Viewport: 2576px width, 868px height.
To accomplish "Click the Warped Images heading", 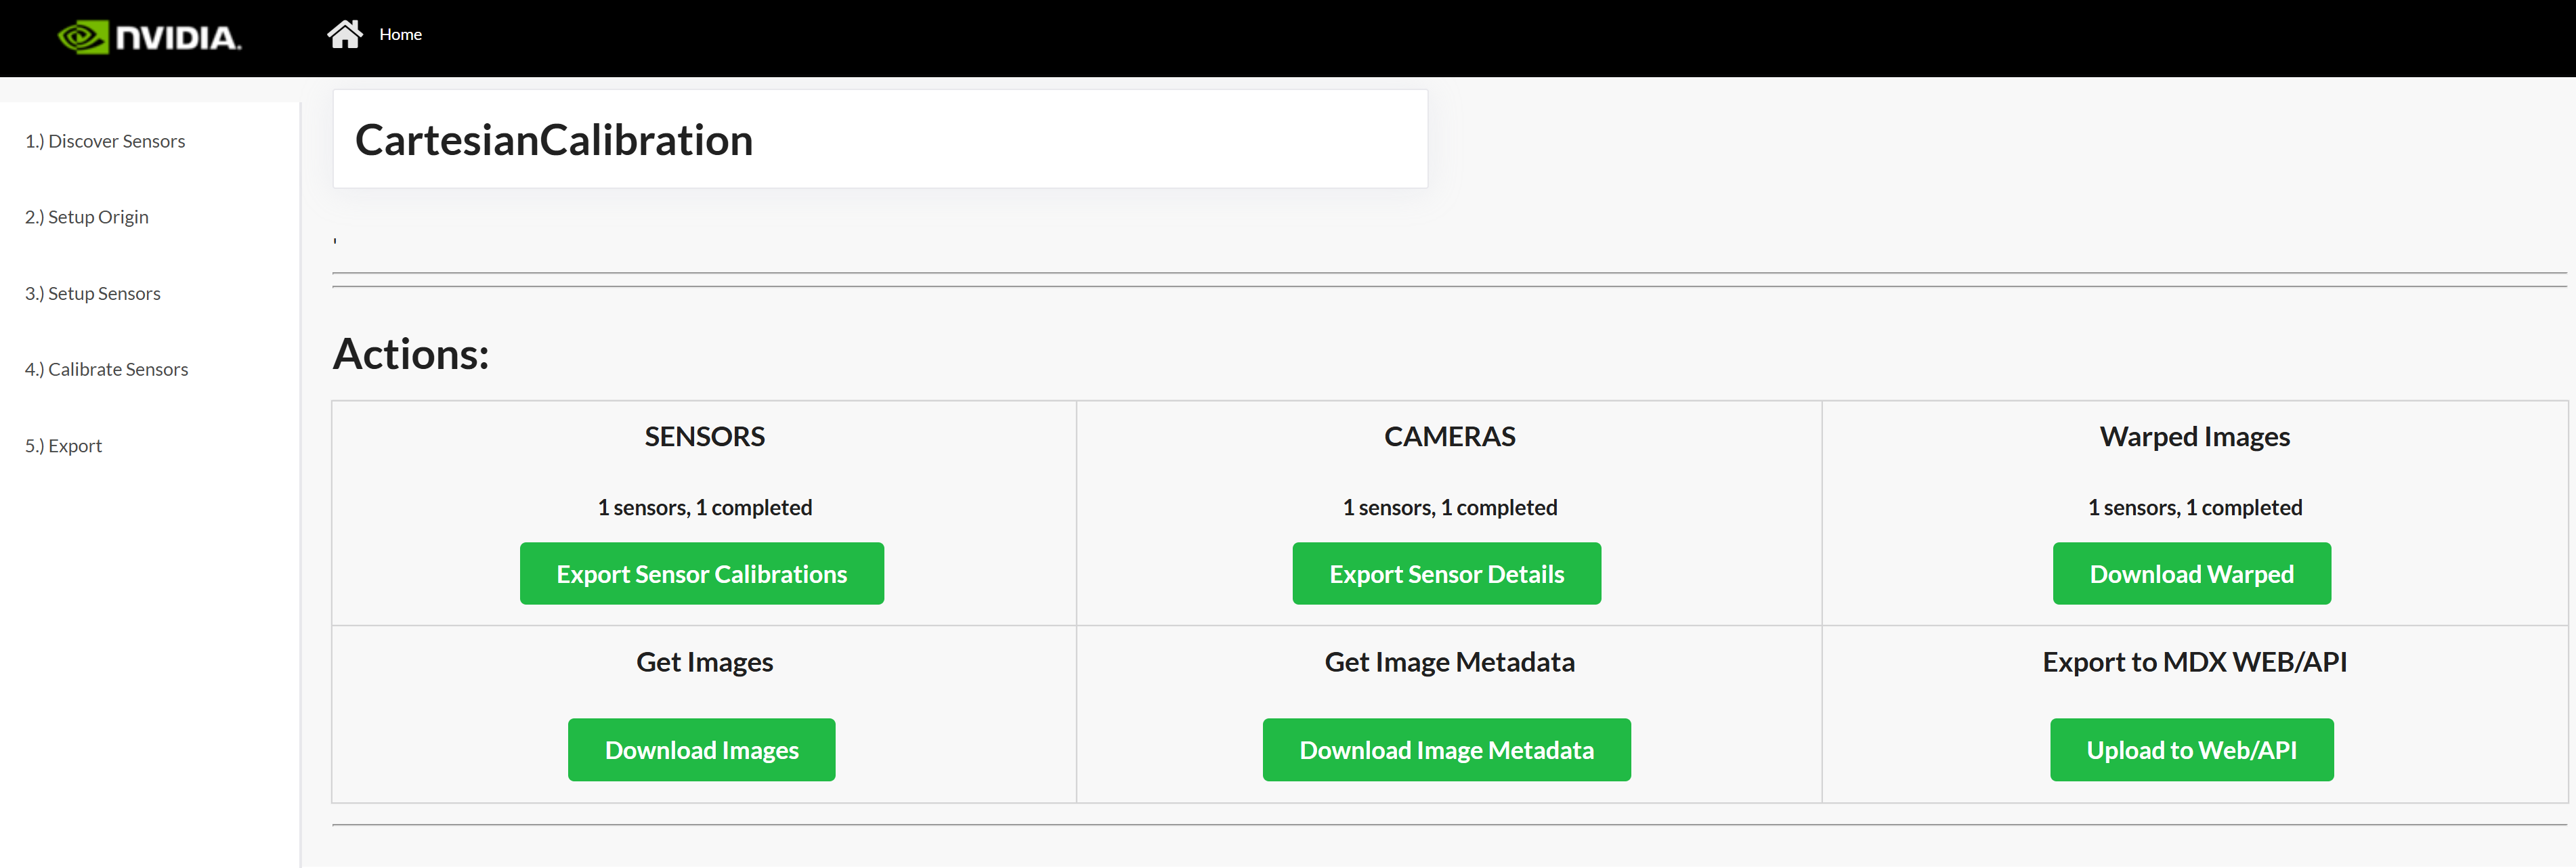I will [x=2194, y=437].
